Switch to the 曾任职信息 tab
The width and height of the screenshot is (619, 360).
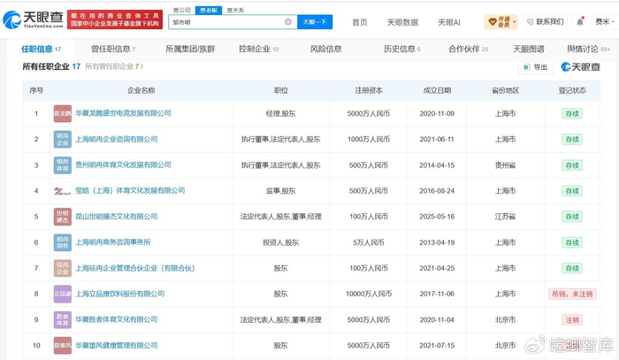(113, 49)
